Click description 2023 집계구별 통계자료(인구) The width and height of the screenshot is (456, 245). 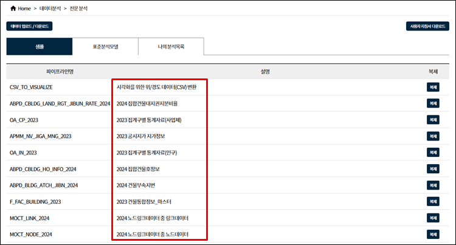click(x=147, y=153)
